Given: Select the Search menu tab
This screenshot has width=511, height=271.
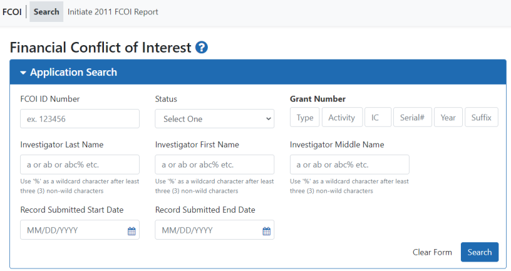Looking at the screenshot, I should (46, 12).
